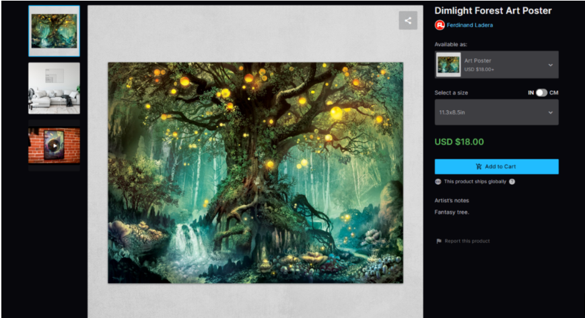This screenshot has height=318, width=585.
Task: Click the red artist avatar icon
Action: 440,25
